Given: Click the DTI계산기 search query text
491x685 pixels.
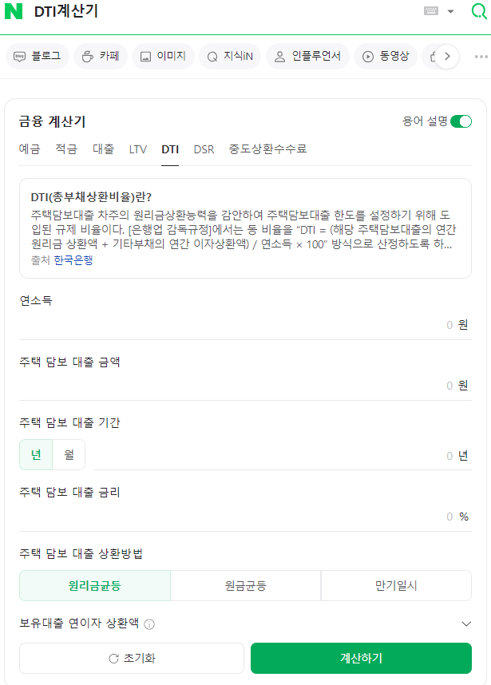Looking at the screenshot, I should click(x=66, y=11).
